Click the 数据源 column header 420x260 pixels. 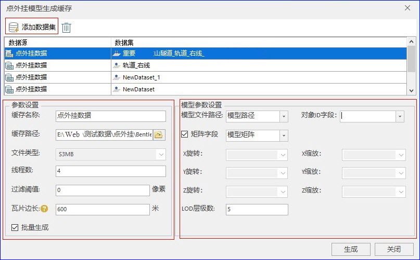[x=58, y=43]
